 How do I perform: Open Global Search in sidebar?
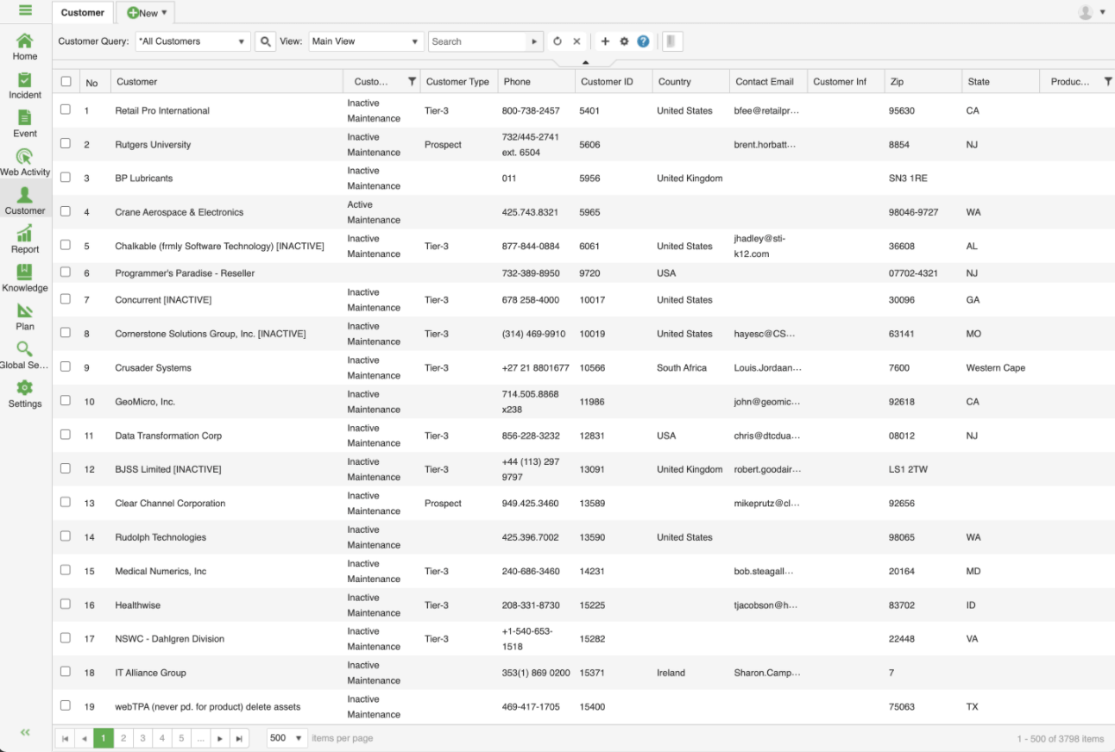point(25,355)
